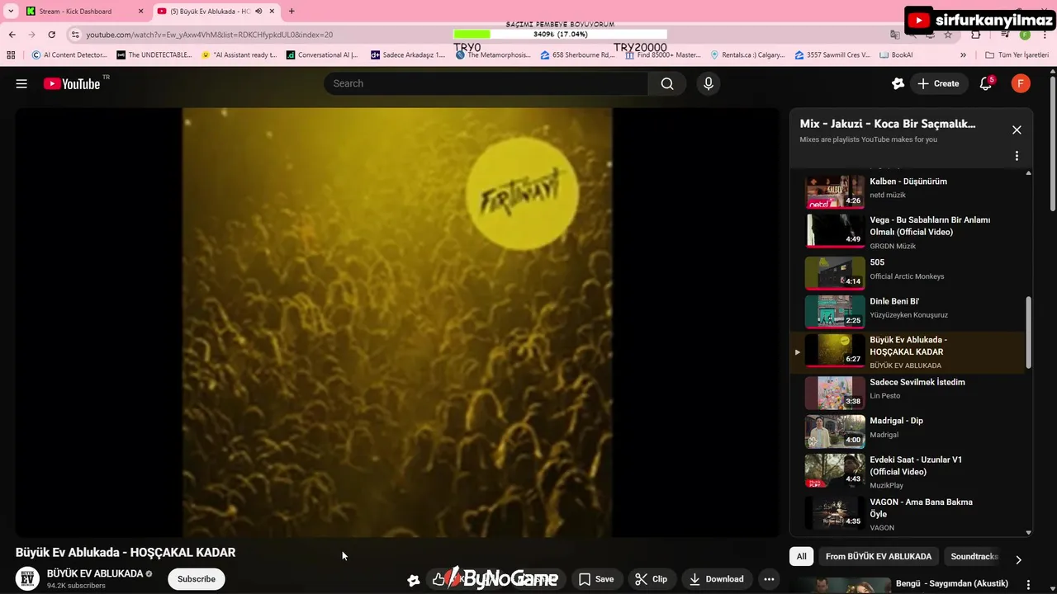Open the tab search dropdown arrow
The image size is (1057, 594).
tap(11, 11)
